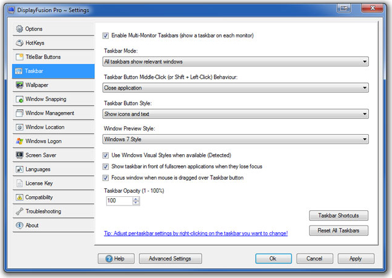Open the Taskbar Mode dropdown
This screenshot has width=392, height=278.
point(235,62)
